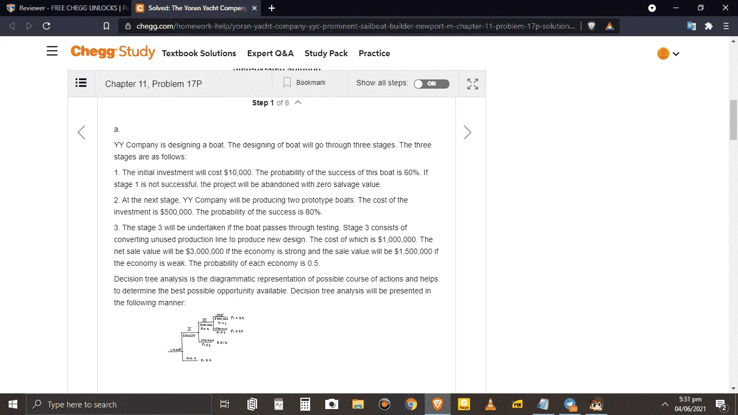Bookmark this problem

point(305,83)
